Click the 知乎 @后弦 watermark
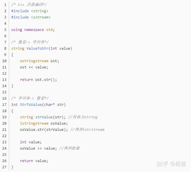This screenshot has height=172, width=191. 171,164
